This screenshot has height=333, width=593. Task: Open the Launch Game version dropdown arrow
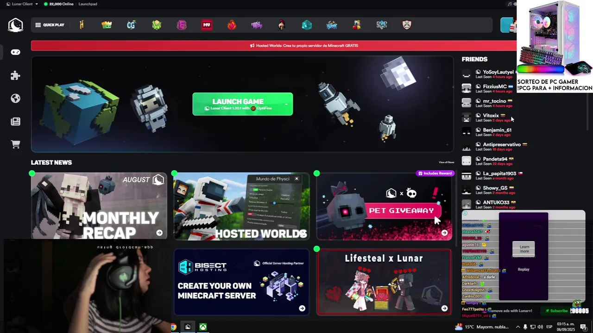tap(286, 104)
